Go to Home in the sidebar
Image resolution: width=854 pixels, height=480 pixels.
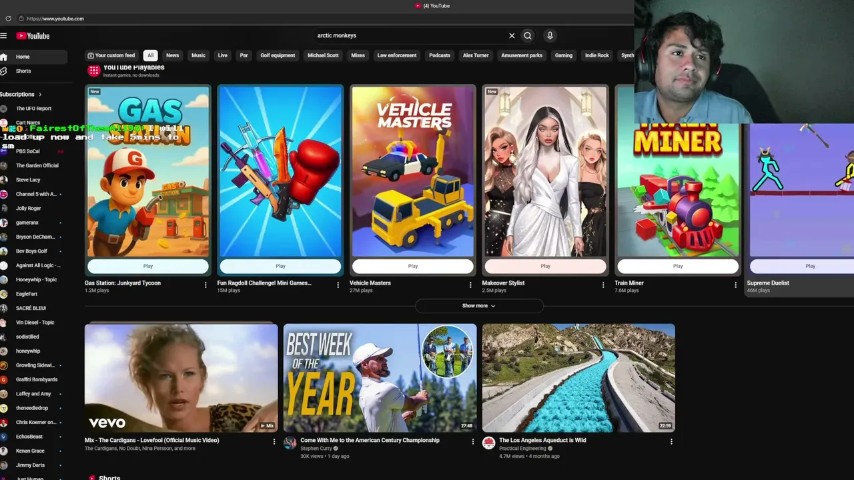point(33,57)
